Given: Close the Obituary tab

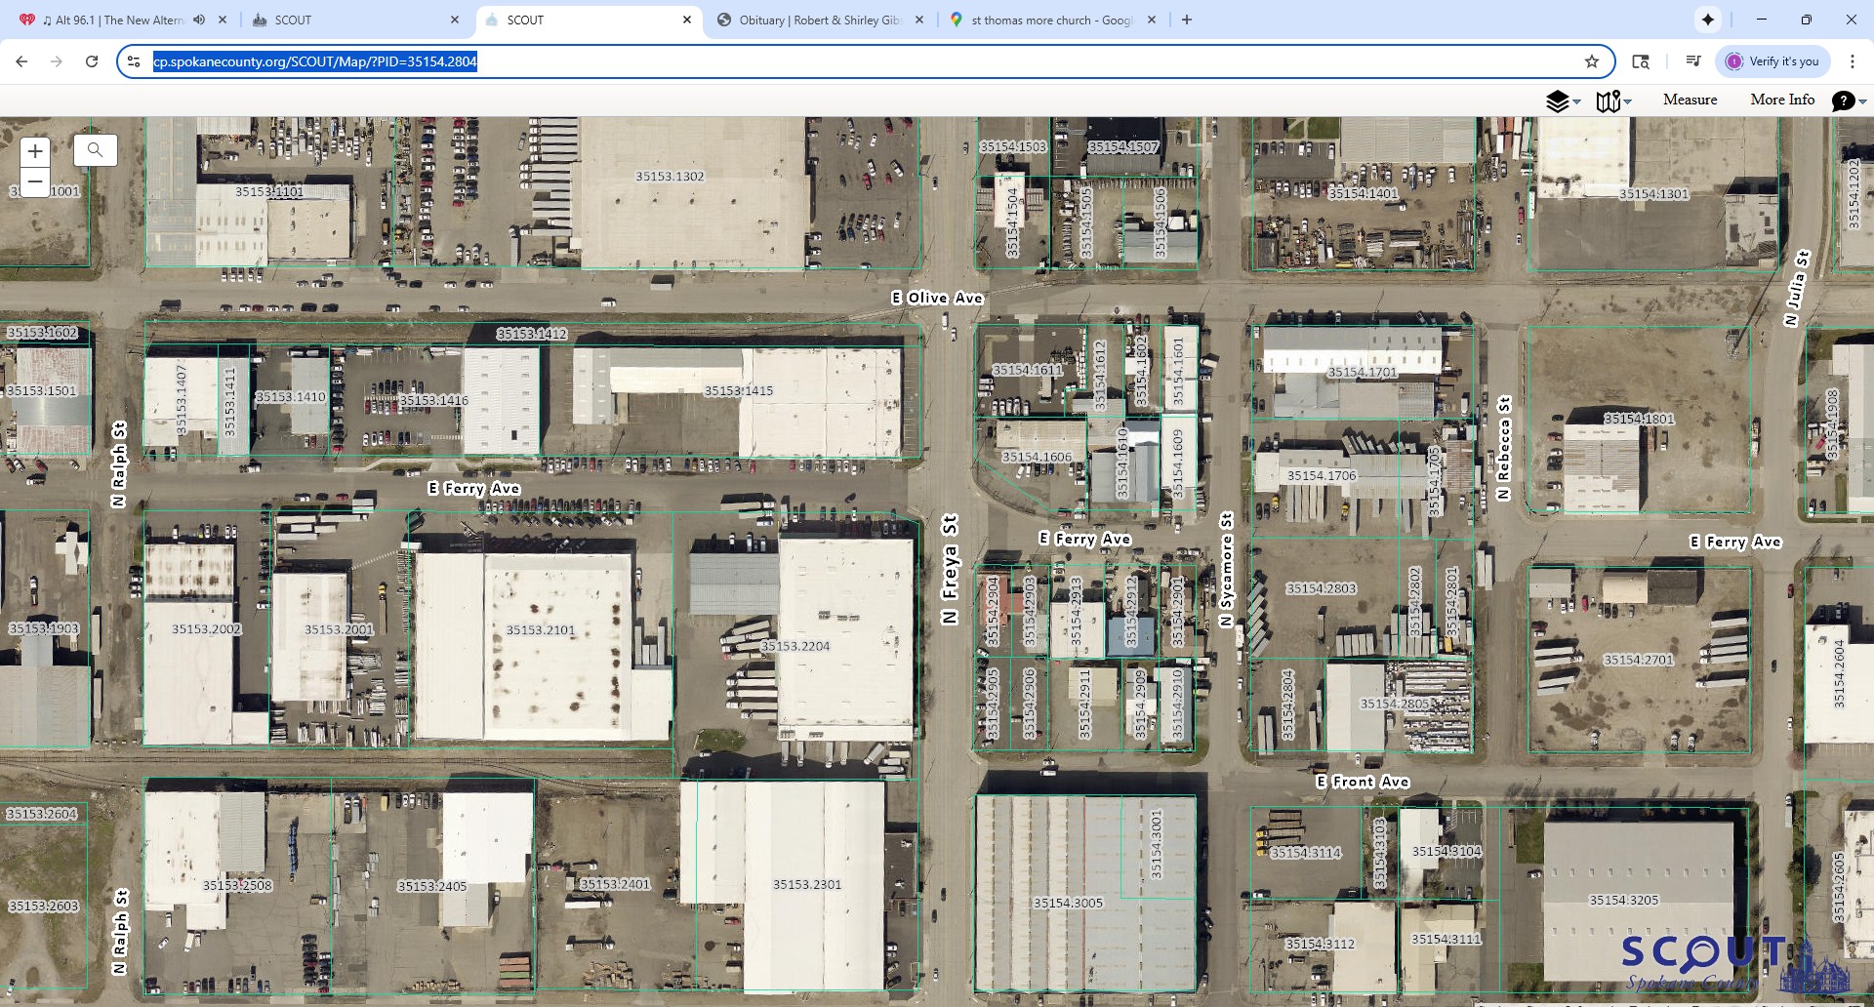Looking at the screenshot, I should coord(919,20).
